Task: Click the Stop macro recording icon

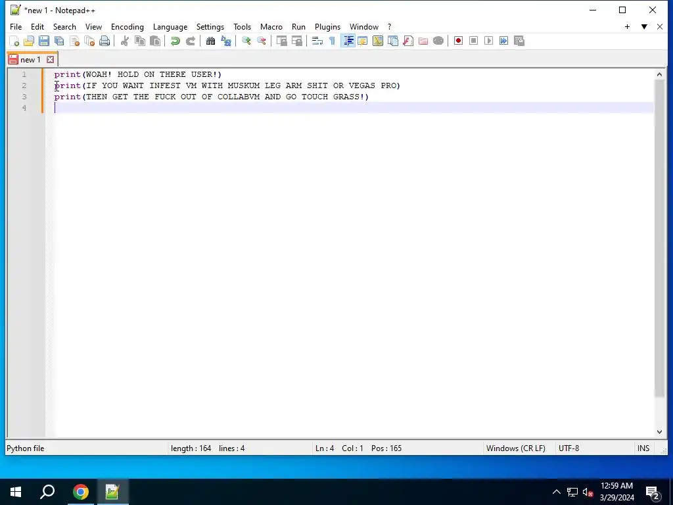Action: pyautogui.click(x=473, y=41)
